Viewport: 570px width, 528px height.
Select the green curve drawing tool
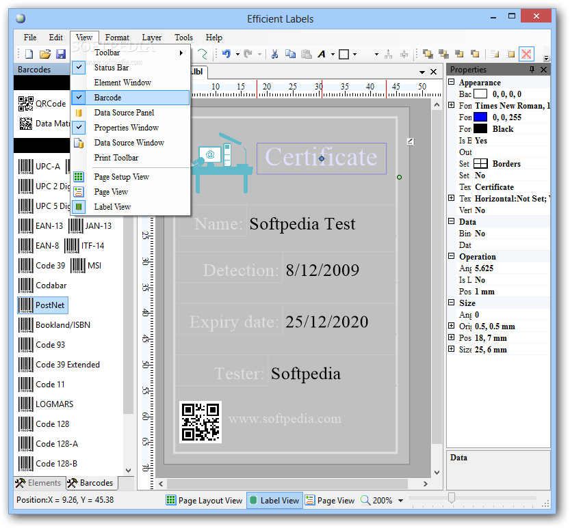[202, 55]
